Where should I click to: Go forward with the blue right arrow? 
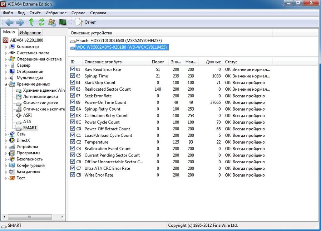click(x=20, y=22)
